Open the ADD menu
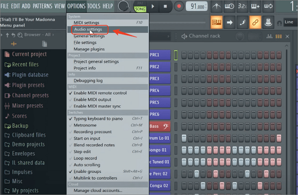Viewport: 298px width, 195px height. pos(26,6)
